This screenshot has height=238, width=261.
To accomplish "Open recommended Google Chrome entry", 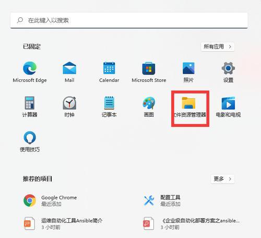I will tap(51, 200).
